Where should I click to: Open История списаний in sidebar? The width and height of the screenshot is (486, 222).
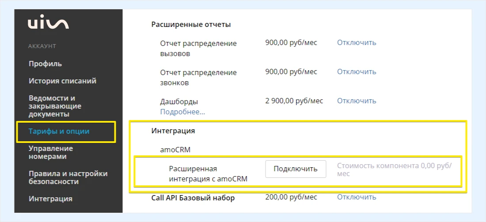[x=63, y=81]
